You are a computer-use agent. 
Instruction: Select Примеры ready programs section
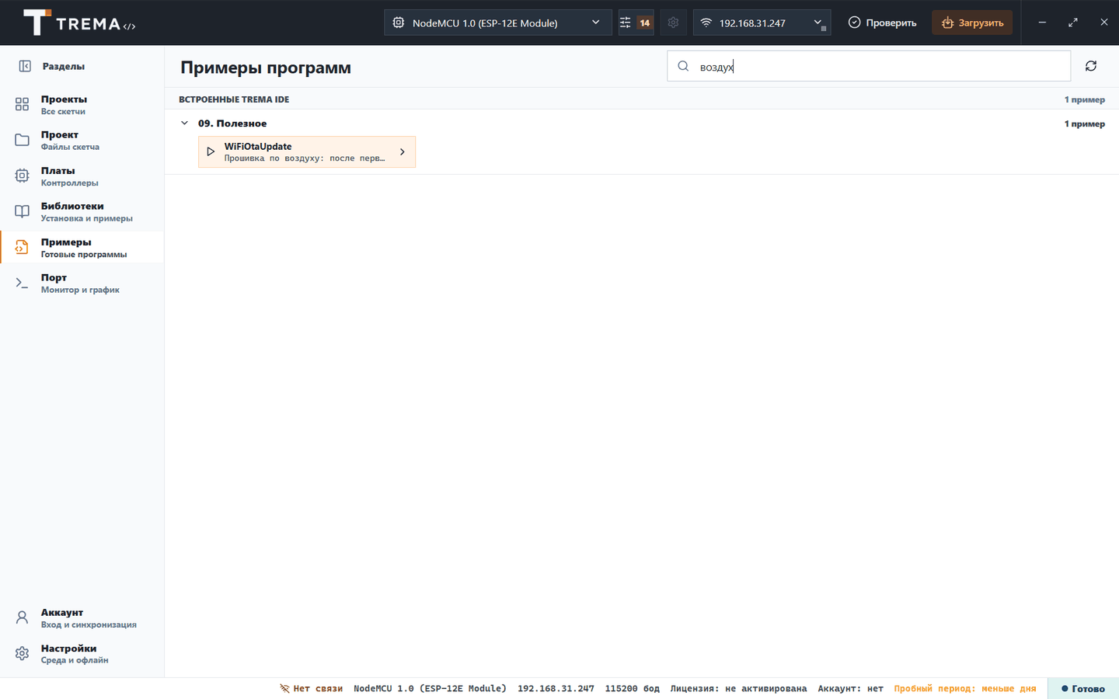click(82, 248)
